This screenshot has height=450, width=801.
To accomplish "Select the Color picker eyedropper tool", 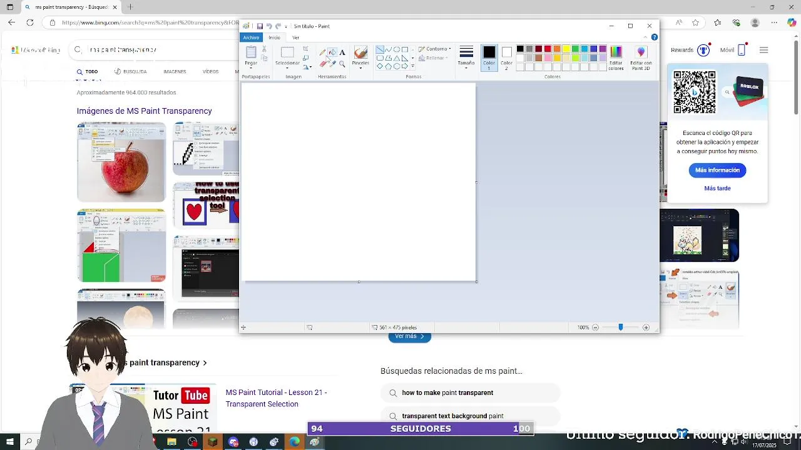I will coord(332,64).
